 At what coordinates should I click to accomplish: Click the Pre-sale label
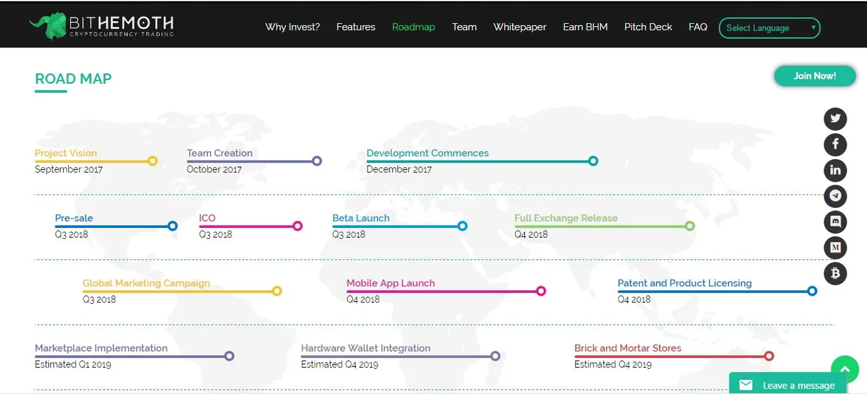tap(74, 218)
